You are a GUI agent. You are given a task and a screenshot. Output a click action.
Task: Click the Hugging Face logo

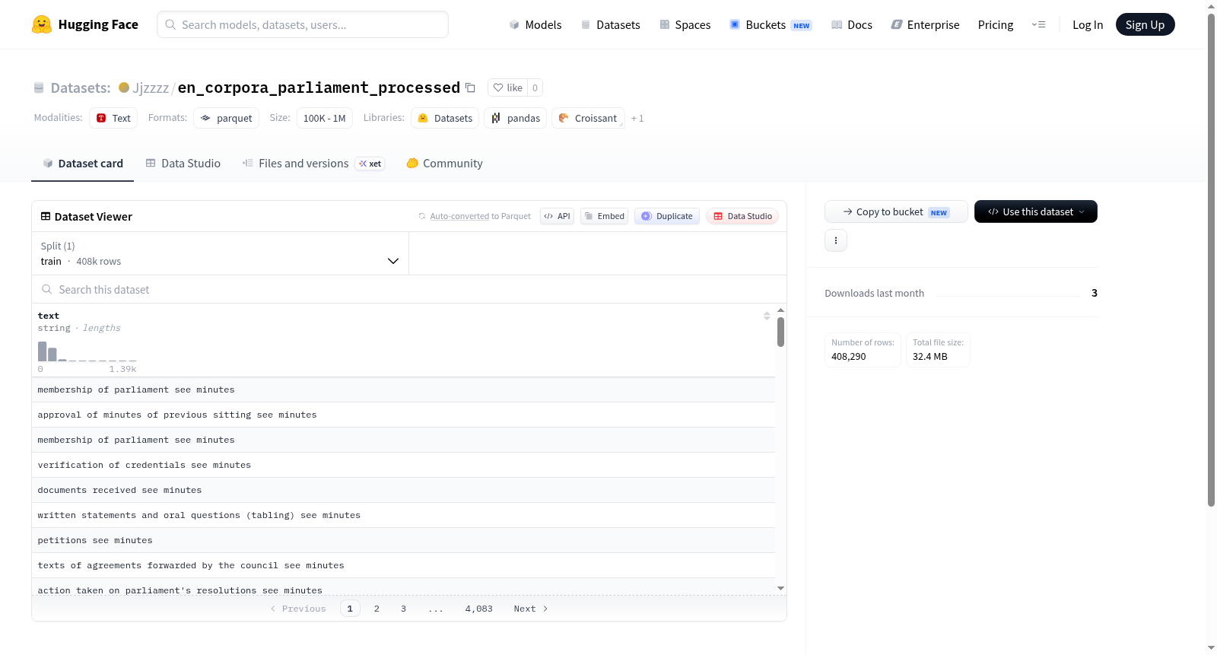click(x=84, y=24)
